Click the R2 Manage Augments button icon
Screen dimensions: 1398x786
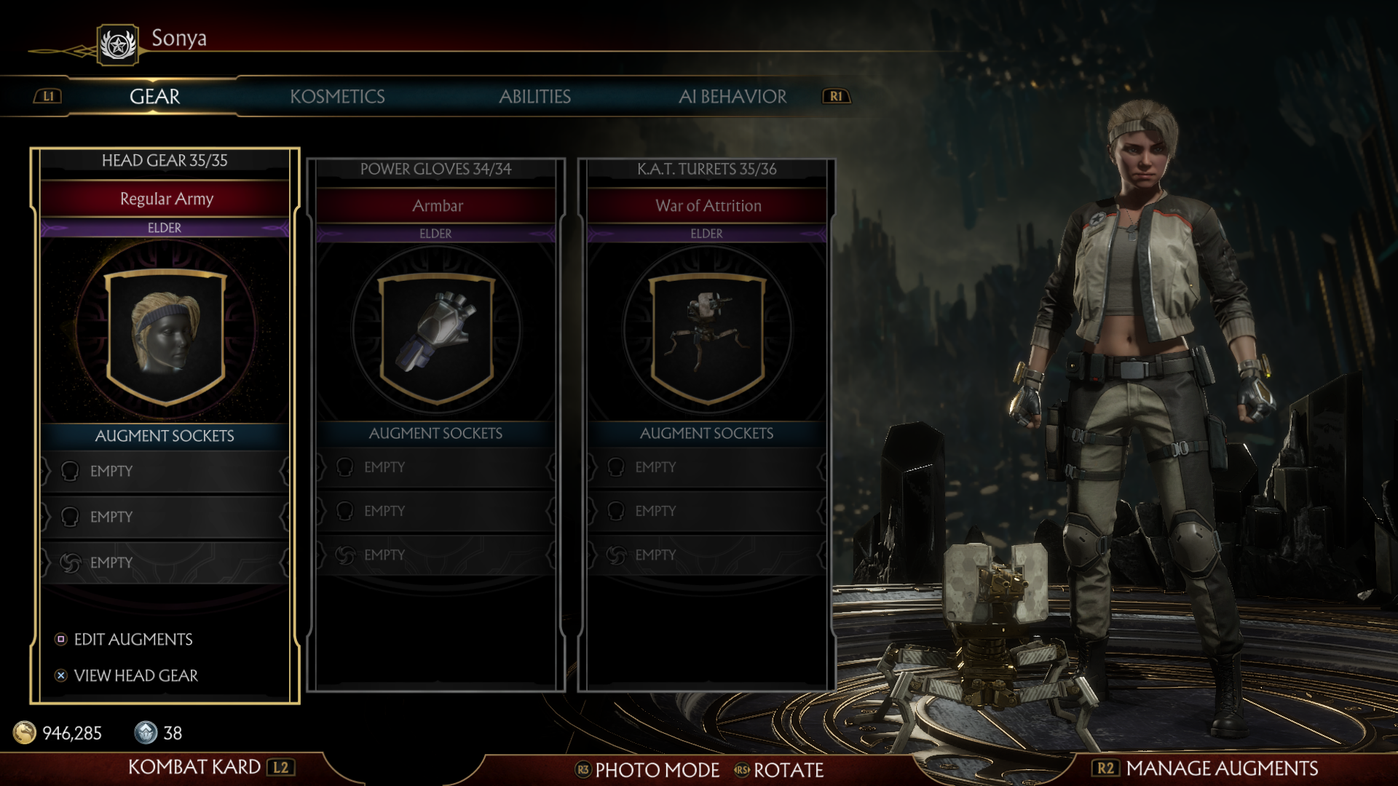1105,768
